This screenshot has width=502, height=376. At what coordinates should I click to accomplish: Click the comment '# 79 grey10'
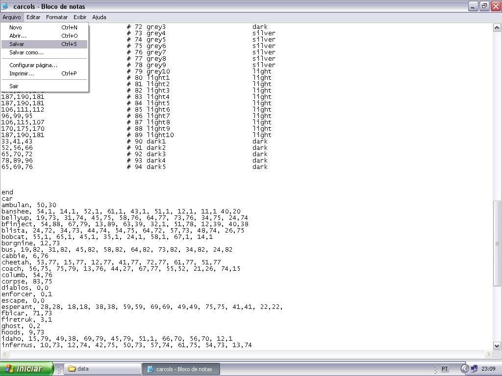[x=149, y=71]
